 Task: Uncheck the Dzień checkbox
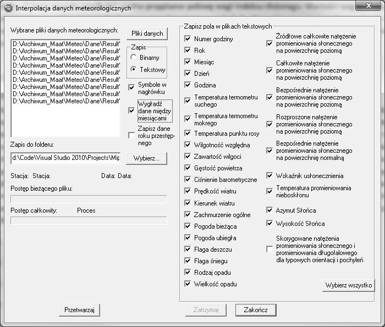[188, 73]
